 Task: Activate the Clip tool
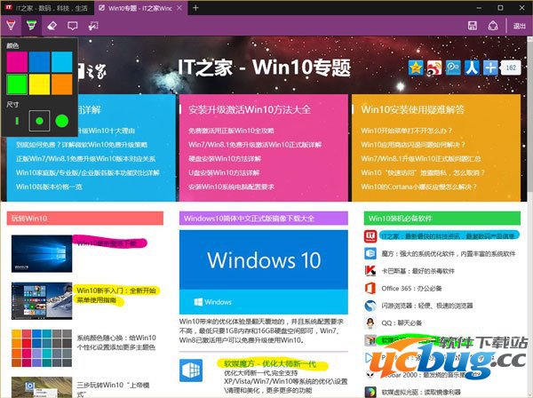93,26
